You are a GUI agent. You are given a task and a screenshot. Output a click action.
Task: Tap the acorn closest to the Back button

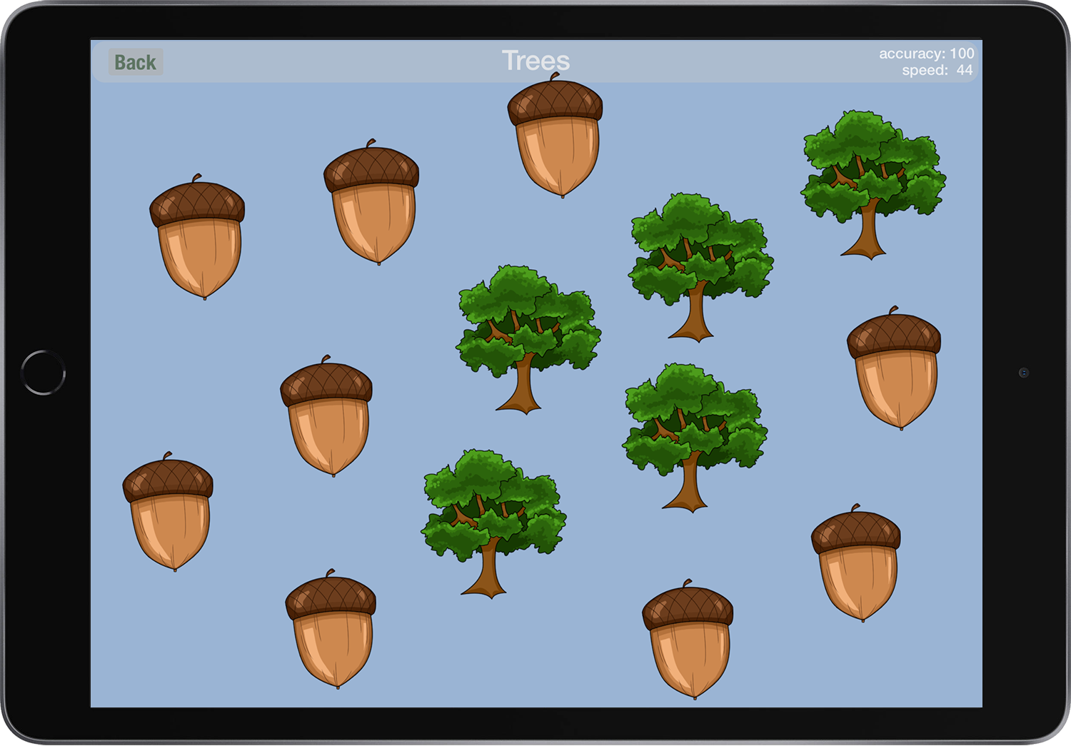coord(198,238)
